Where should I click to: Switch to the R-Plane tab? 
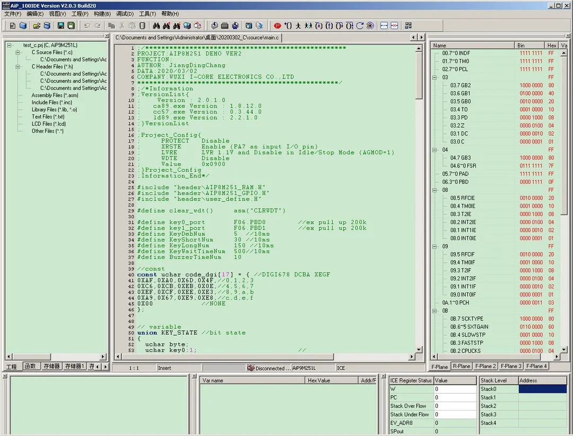pyautogui.click(x=462, y=366)
